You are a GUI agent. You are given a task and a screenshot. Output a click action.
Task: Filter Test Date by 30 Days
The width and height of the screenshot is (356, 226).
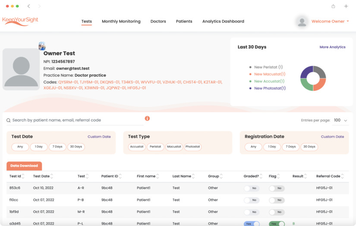point(76,147)
